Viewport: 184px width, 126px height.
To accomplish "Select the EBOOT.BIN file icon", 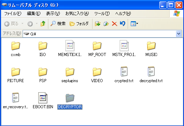I will [43, 98].
